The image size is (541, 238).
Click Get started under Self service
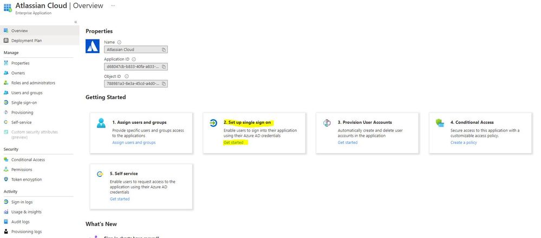(120, 199)
